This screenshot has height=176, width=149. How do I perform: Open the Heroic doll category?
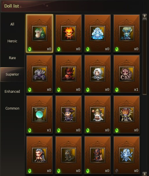pyautogui.click(x=12, y=41)
